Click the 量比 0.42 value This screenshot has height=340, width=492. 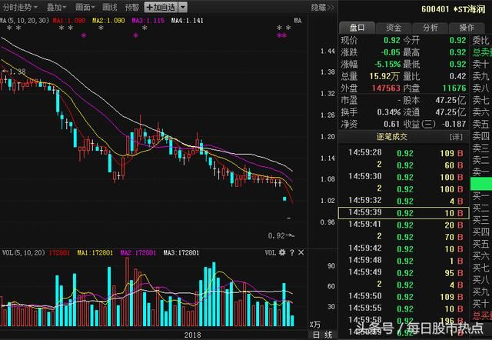point(457,76)
